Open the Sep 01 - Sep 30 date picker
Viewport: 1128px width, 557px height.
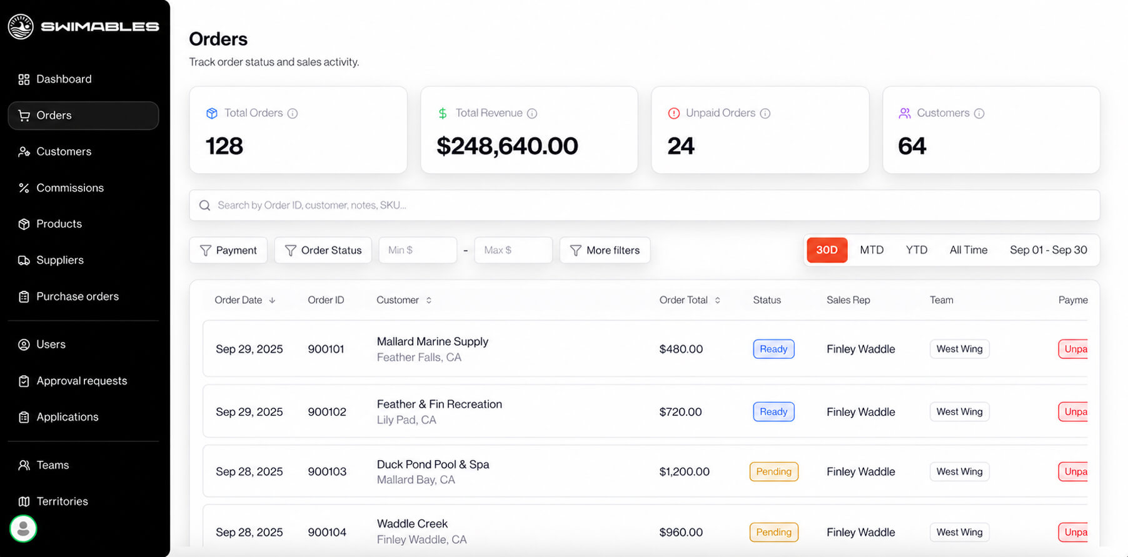point(1048,250)
